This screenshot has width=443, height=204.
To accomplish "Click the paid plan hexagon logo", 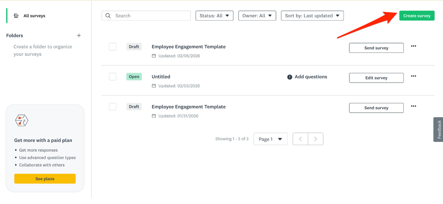I will [x=21, y=120].
